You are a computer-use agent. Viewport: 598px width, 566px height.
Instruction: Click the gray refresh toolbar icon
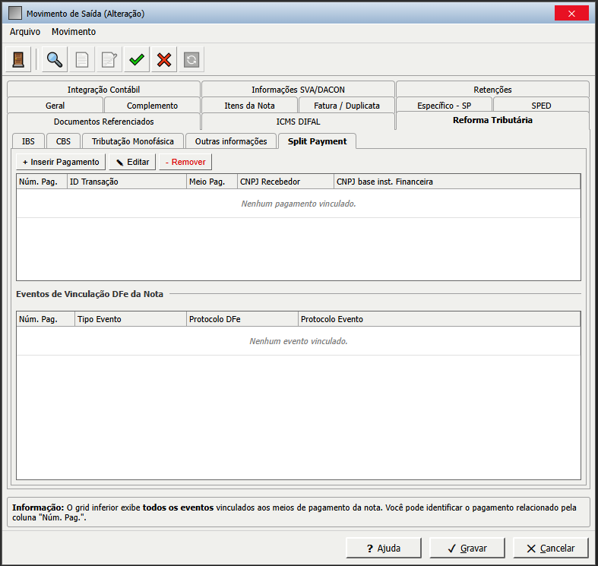[x=191, y=59]
